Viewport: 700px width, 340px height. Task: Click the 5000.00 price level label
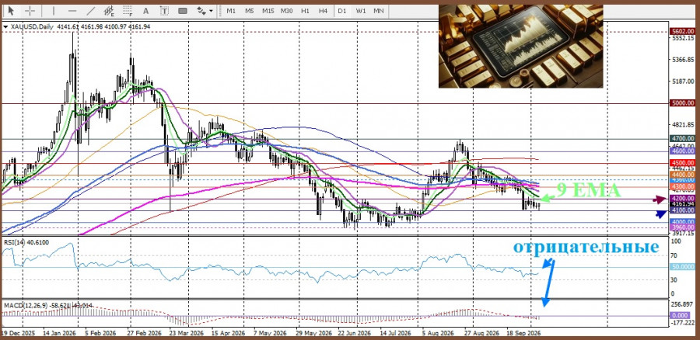[x=682, y=103]
